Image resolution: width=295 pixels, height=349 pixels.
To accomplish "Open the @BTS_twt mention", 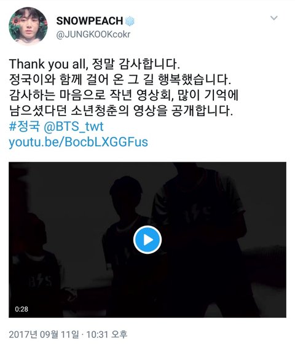I will coord(74,127).
